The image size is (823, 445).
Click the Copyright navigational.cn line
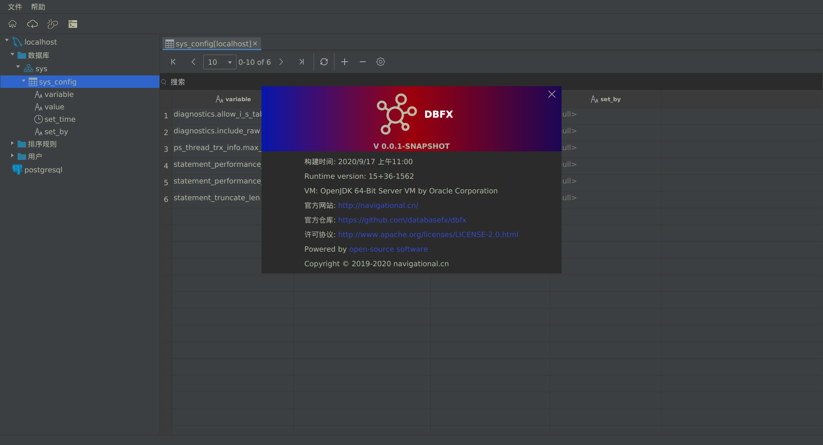[x=376, y=264]
